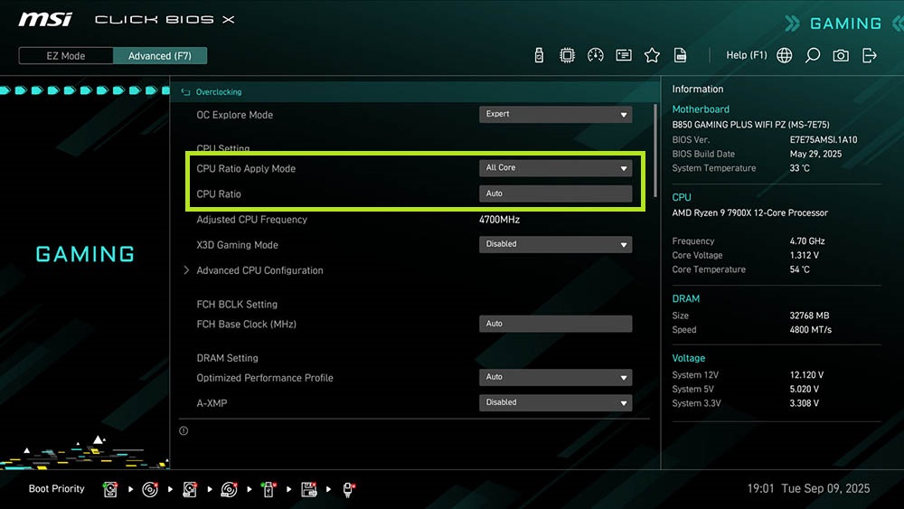Click the info circle icon below settings list
The height and width of the screenshot is (509, 904).
[184, 430]
